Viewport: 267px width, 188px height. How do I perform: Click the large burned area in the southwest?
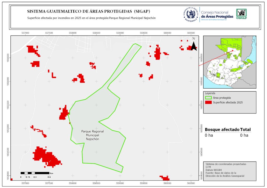pyautogui.click(x=46, y=156)
